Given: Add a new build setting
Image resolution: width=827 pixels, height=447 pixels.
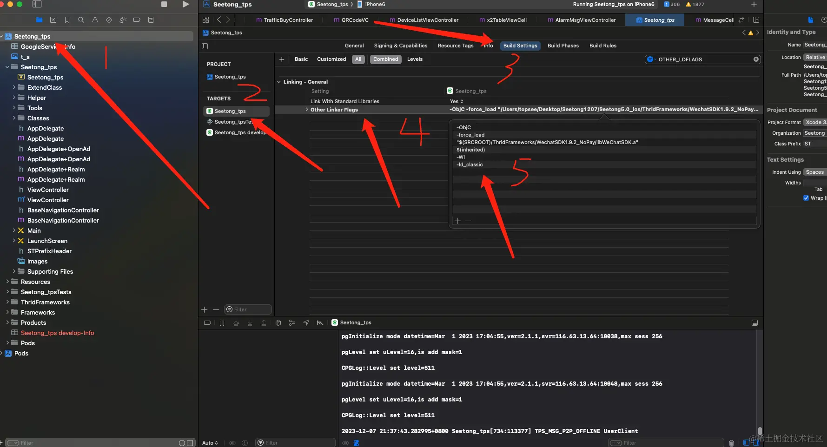Looking at the screenshot, I should (282, 59).
